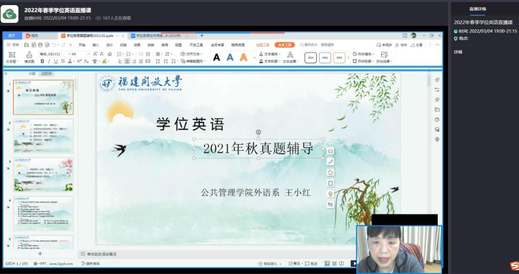Click the Format Painter (格式刷) icon

click(29, 55)
